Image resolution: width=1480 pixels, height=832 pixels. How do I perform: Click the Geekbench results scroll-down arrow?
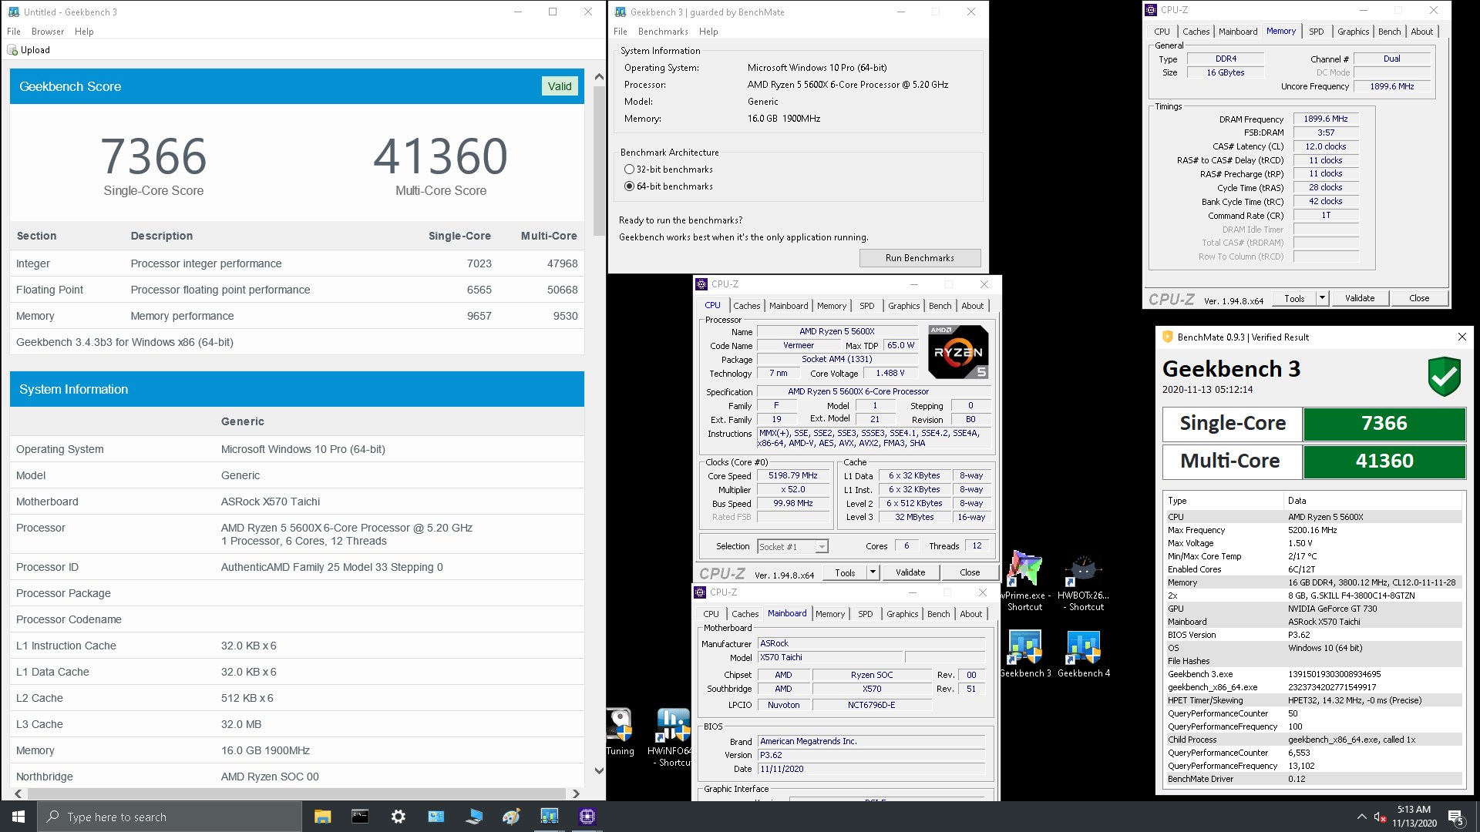click(599, 770)
